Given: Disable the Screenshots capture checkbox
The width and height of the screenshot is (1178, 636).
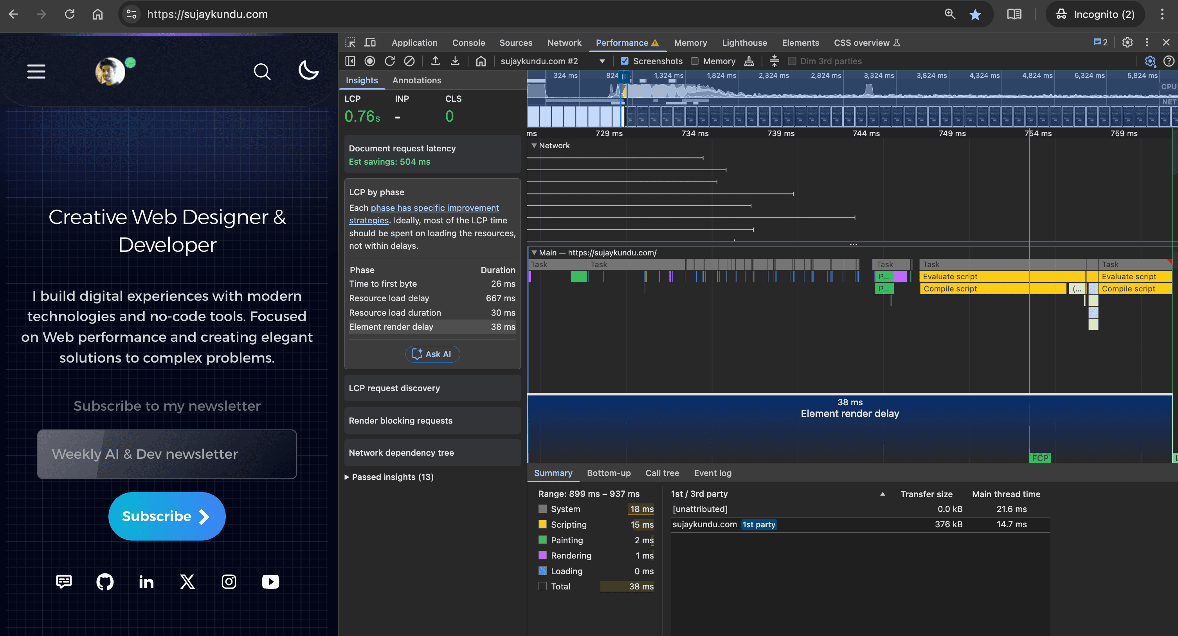Looking at the screenshot, I should [624, 61].
